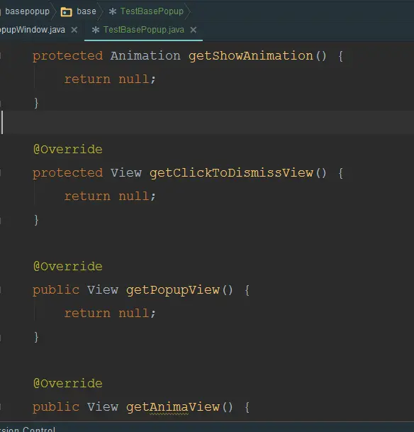
Task: Collapse the getPopupView method fold marker
Action: (x=1, y=290)
